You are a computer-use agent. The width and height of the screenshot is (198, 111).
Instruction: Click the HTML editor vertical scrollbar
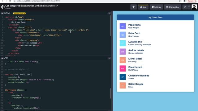coord(111,26)
